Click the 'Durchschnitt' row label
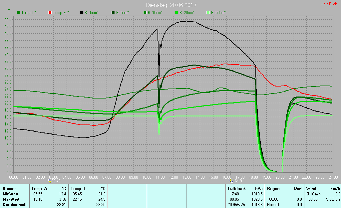The width and height of the screenshot is (341, 208). coord(15,205)
